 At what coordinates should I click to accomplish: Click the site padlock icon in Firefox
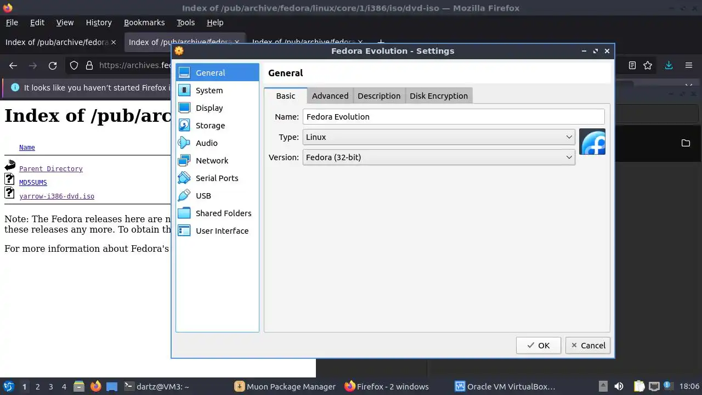point(89,65)
